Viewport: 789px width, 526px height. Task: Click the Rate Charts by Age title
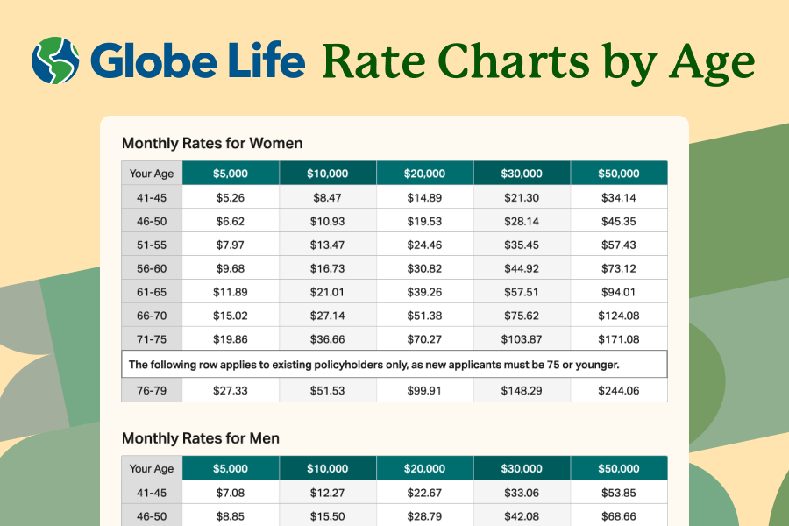pyautogui.click(x=537, y=61)
